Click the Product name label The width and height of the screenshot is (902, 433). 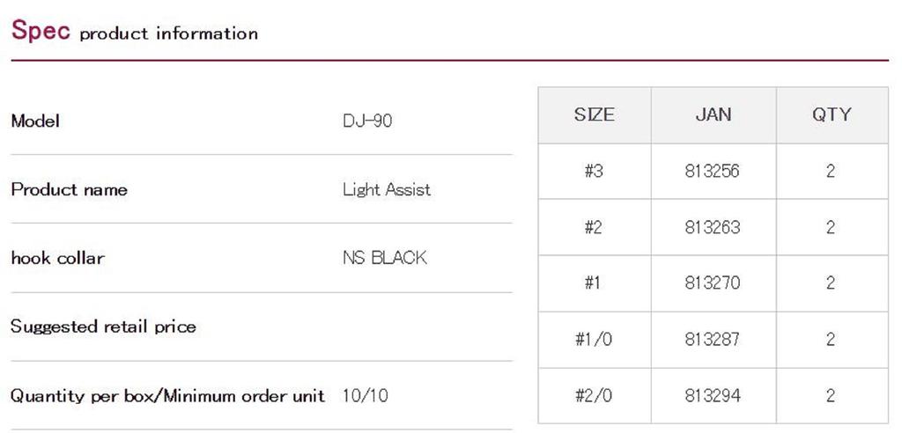pos(69,189)
